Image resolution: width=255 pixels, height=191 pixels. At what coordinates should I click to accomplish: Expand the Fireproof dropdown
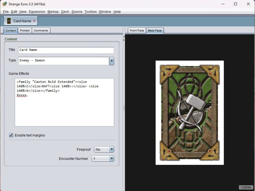pos(111,149)
